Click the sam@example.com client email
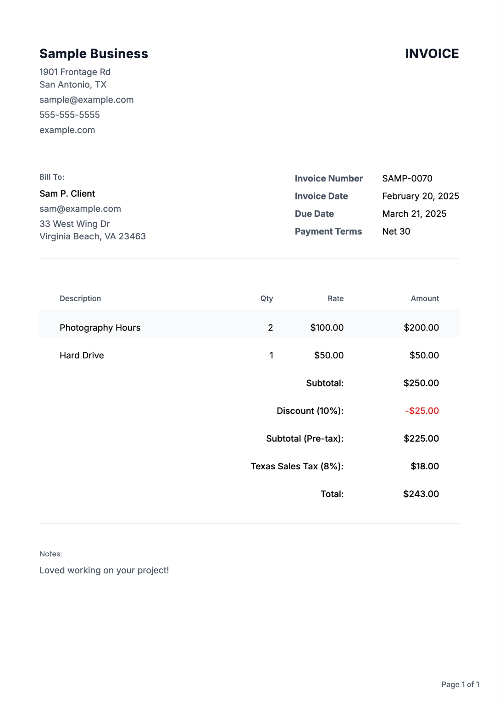 (x=80, y=209)
